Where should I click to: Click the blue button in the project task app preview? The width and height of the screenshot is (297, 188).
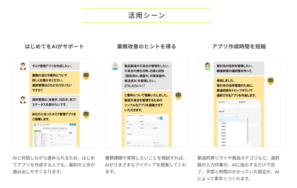(x=73, y=124)
